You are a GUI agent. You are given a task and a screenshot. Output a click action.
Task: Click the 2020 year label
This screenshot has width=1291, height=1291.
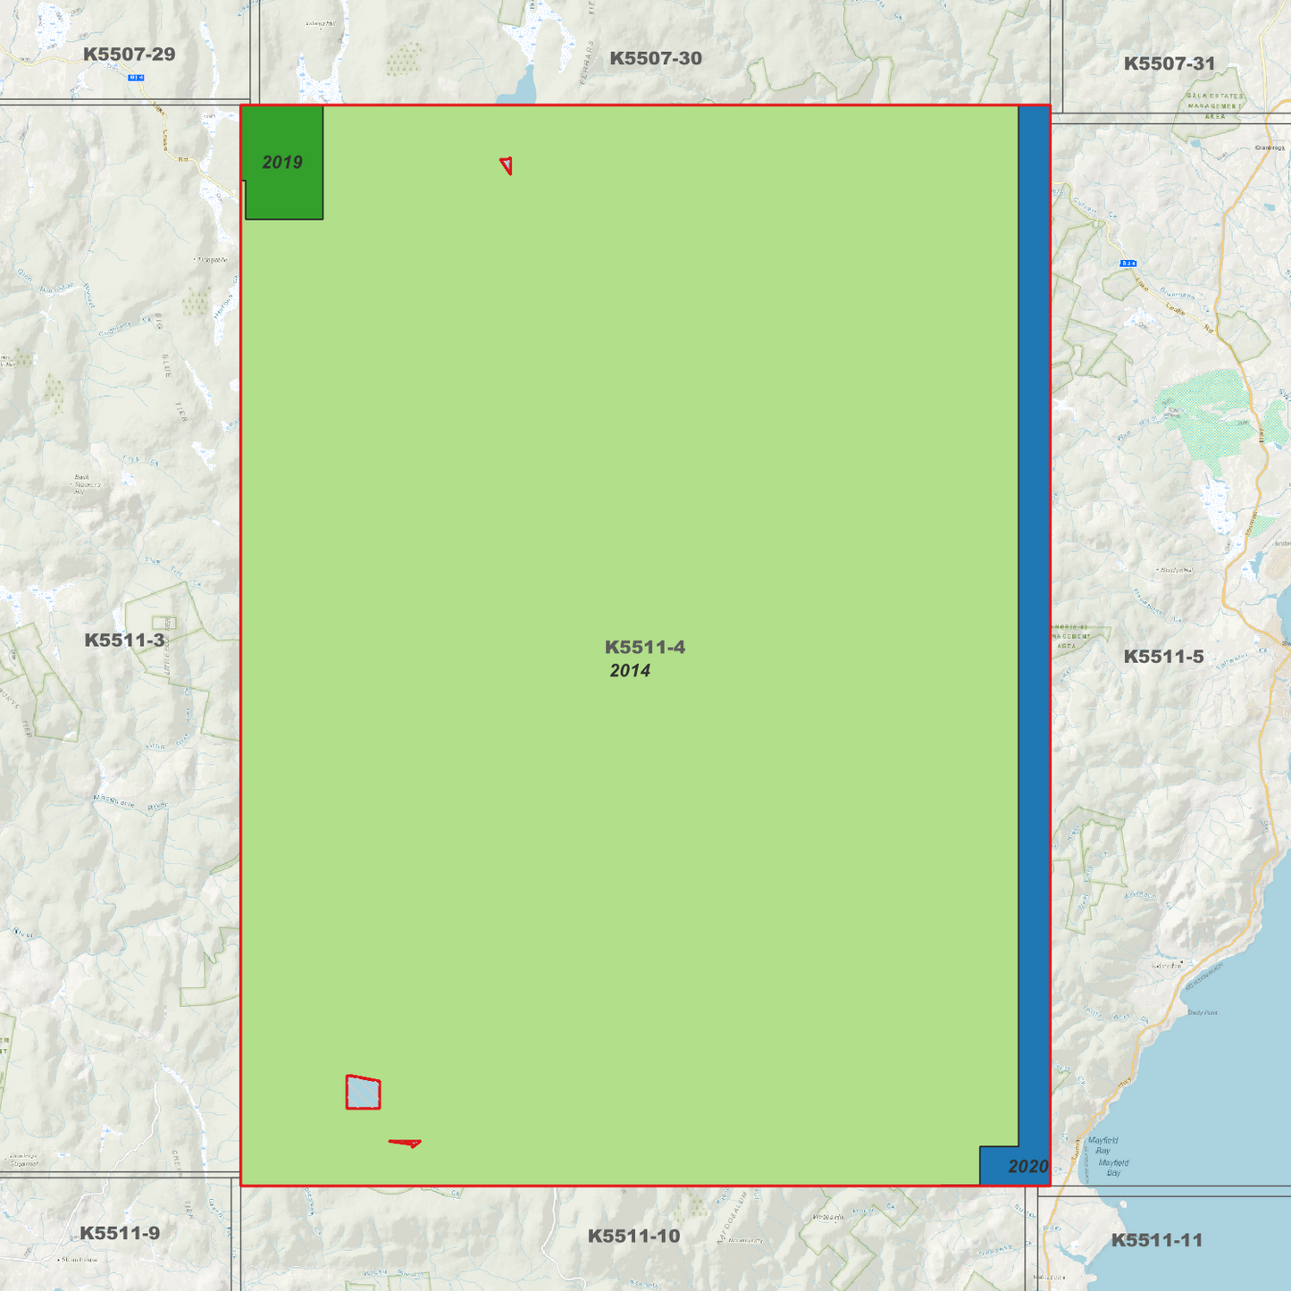tap(1028, 1166)
